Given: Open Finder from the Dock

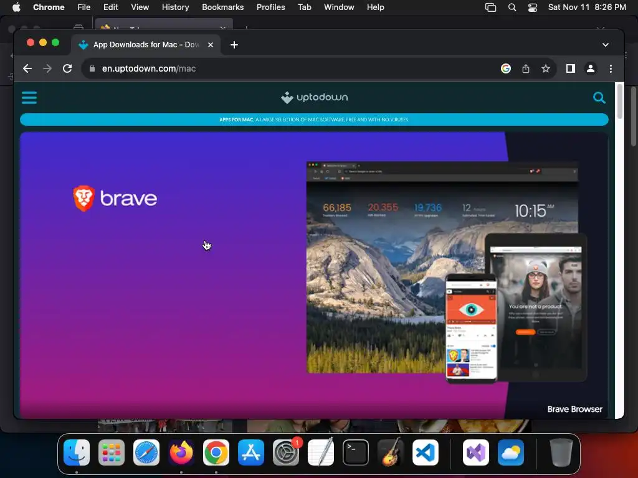Looking at the screenshot, I should pos(77,452).
